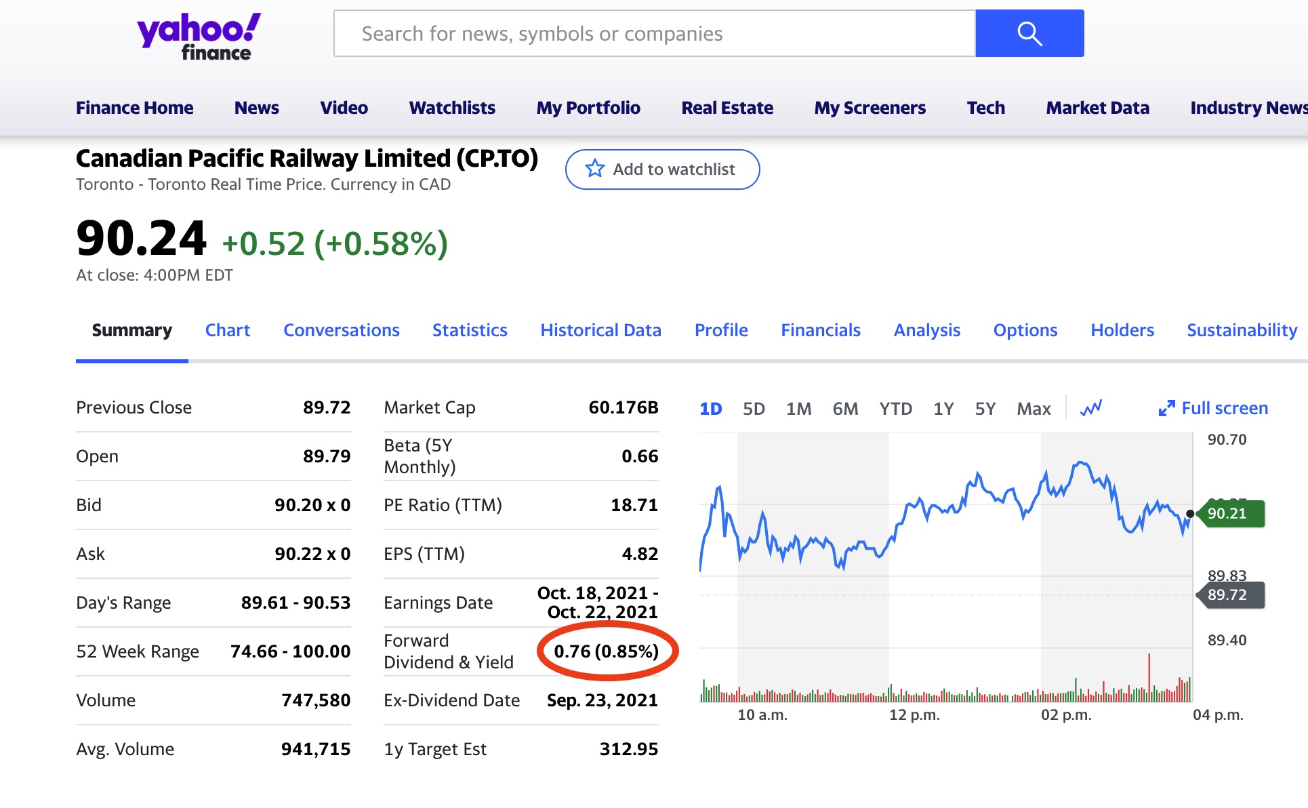The width and height of the screenshot is (1308, 808).
Task: Click the Canadian Pacific Railway Limited heading
Action: point(307,158)
